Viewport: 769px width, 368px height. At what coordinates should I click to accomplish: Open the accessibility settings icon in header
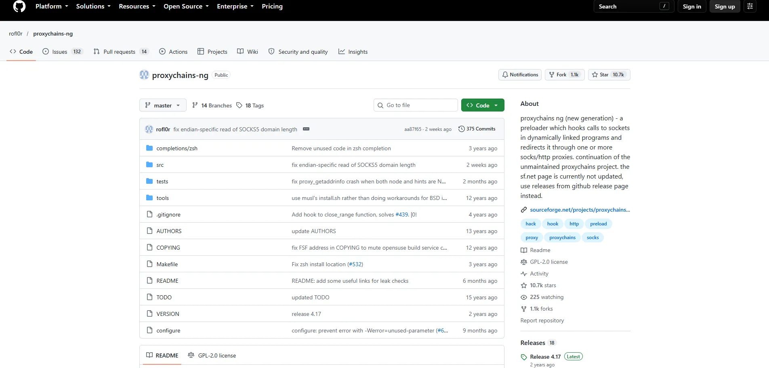(750, 6)
